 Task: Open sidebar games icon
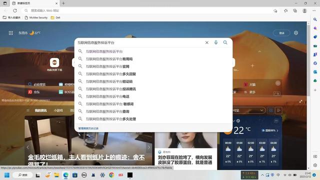(x=315, y=54)
